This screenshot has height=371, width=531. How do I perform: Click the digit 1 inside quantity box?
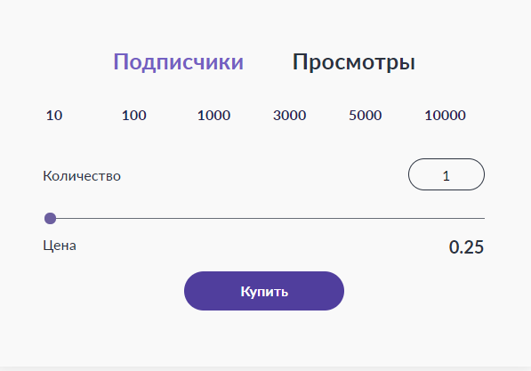447,176
